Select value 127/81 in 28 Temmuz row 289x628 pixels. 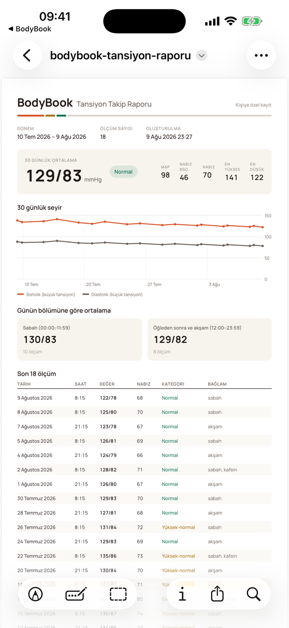(x=108, y=513)
